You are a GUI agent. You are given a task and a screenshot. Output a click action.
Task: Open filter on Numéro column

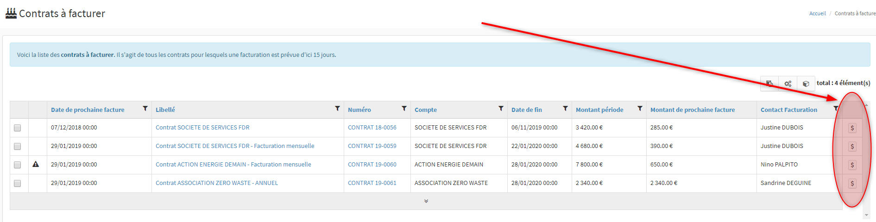click(404, 109)
